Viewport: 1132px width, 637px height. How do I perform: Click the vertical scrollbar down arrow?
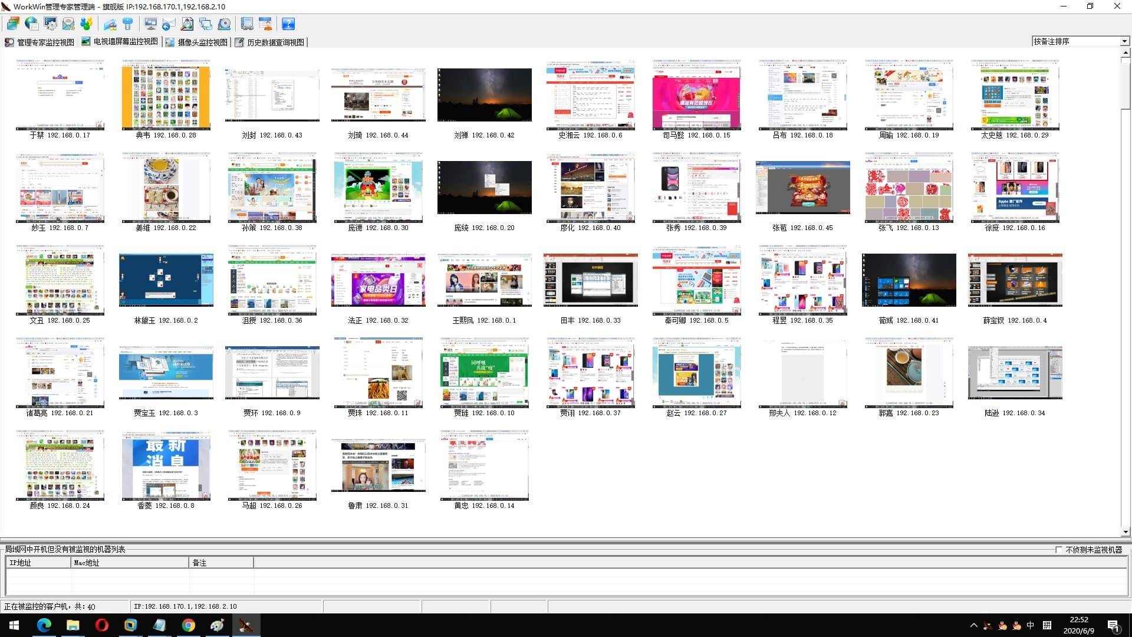click(1126, 532)
